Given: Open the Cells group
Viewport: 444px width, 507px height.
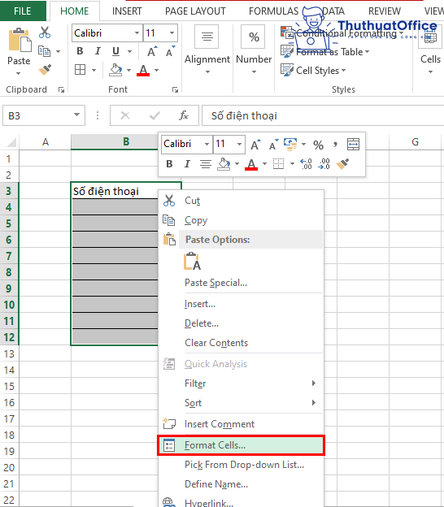Looking at the screenshot, I should pyautogui.click(x=430, y=50).
